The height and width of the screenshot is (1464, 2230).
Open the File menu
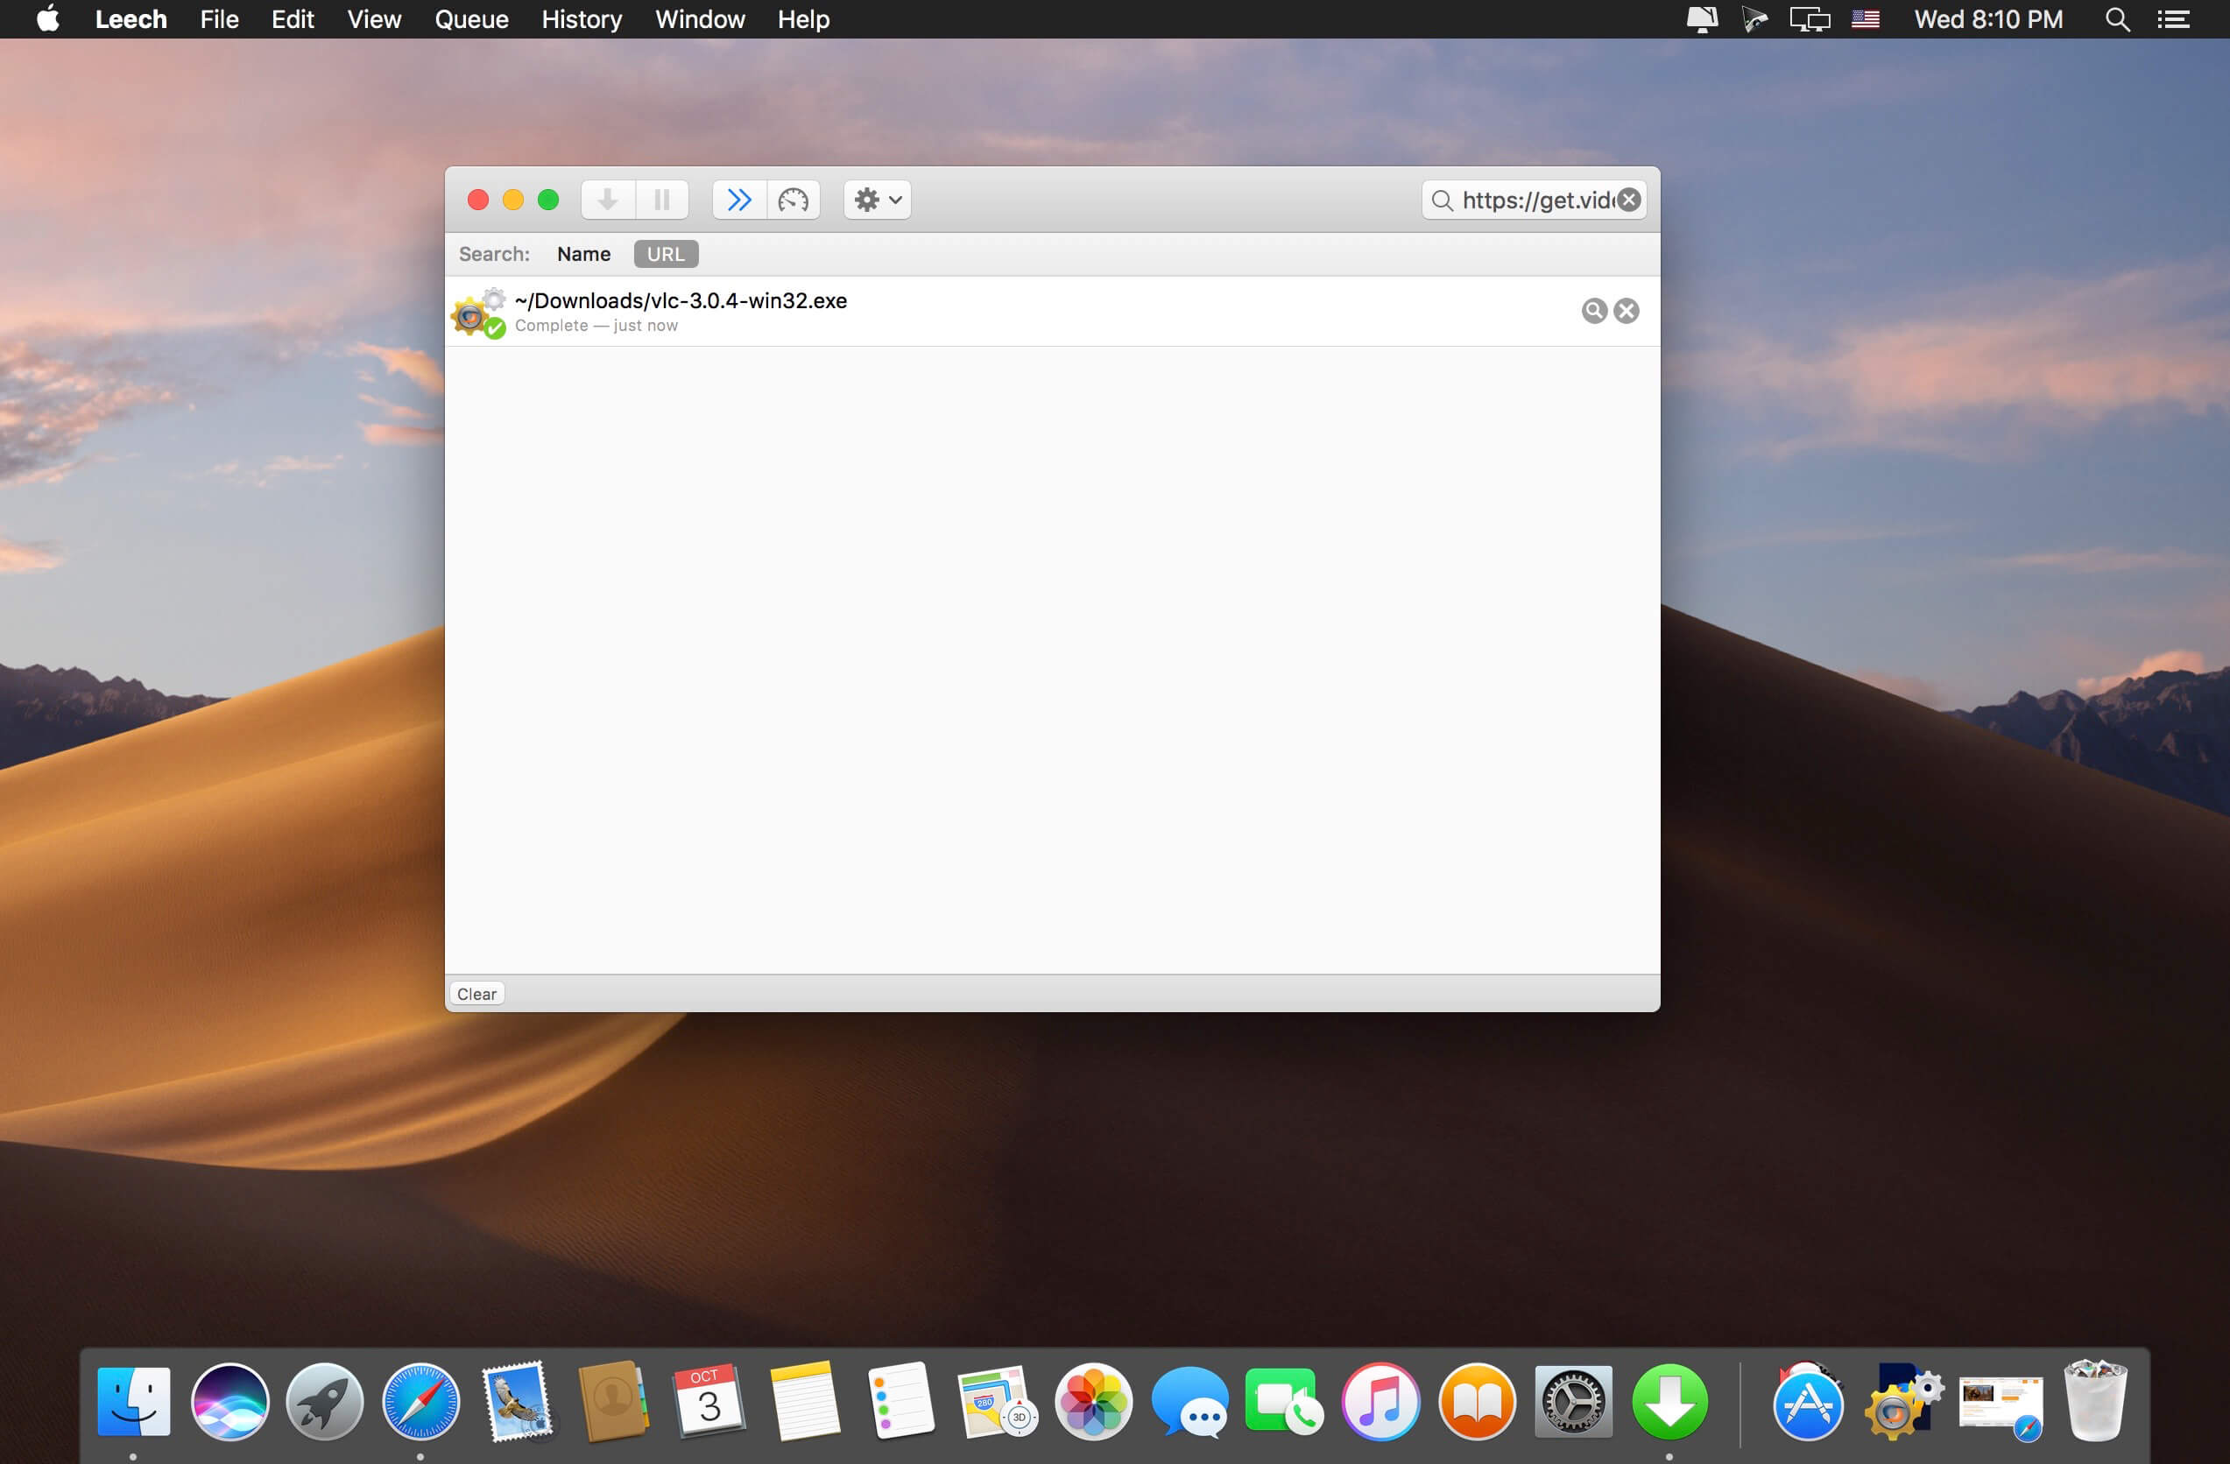coord(218,18)
